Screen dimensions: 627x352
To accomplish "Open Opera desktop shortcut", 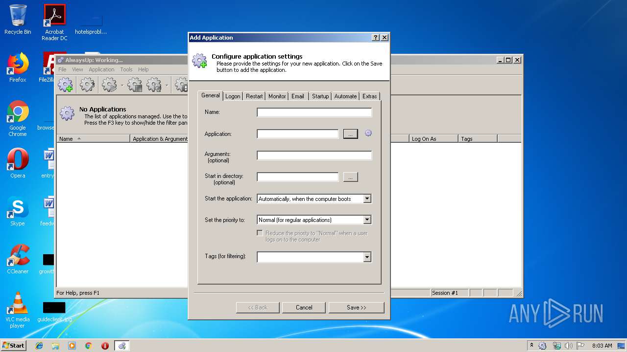I will pos(18,163).
